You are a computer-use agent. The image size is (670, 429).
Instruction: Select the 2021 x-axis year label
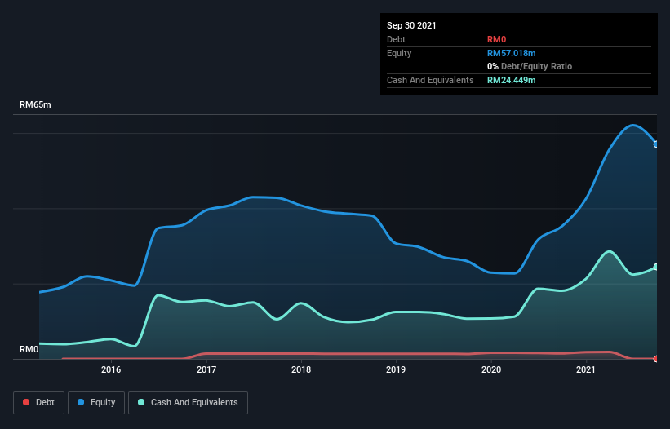click(x=585, y=370)
